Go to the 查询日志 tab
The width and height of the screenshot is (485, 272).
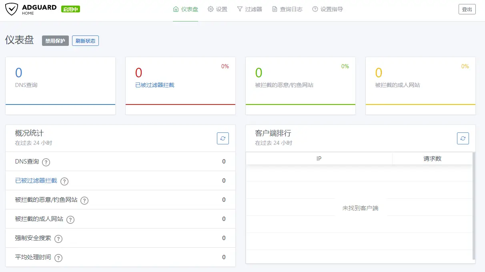(x=287, y=9)
